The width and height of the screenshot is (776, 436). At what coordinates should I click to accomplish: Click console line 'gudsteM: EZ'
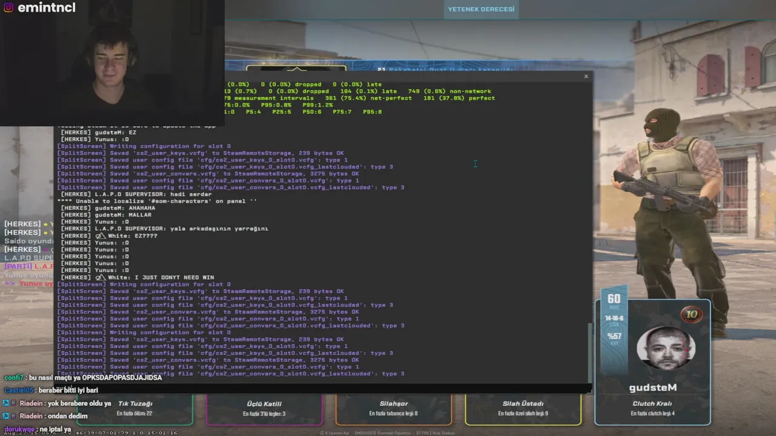pos(98,133)
